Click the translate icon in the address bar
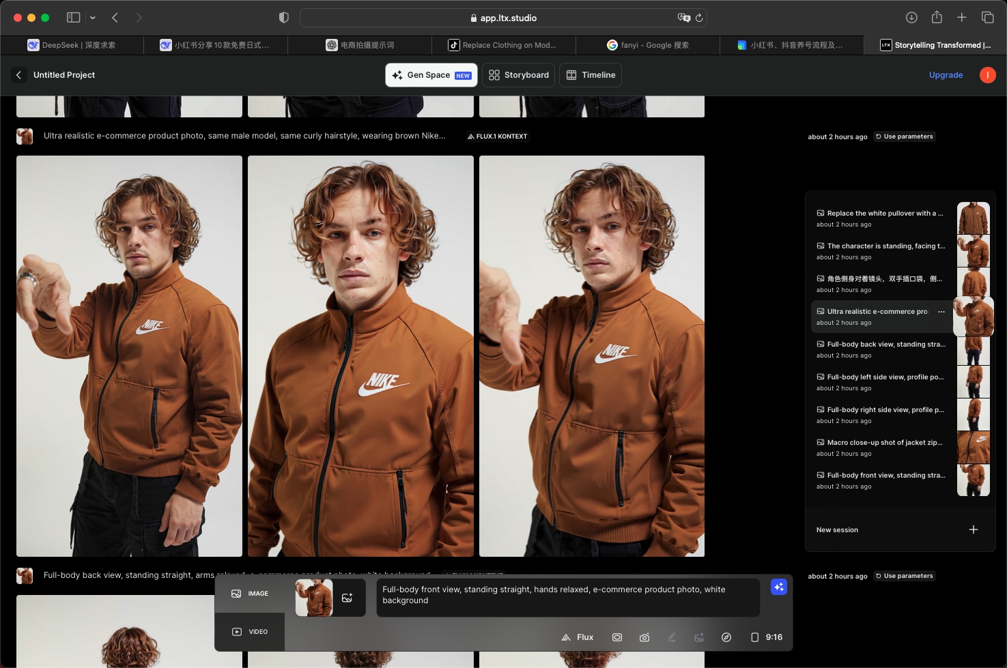This screenshot has height=668, width=1007. tap(683, 18)
